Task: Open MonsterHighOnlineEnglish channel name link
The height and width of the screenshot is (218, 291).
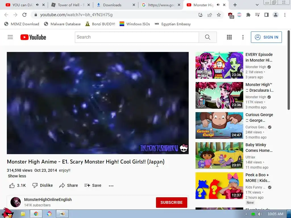Action: click(x=48, y=200)
